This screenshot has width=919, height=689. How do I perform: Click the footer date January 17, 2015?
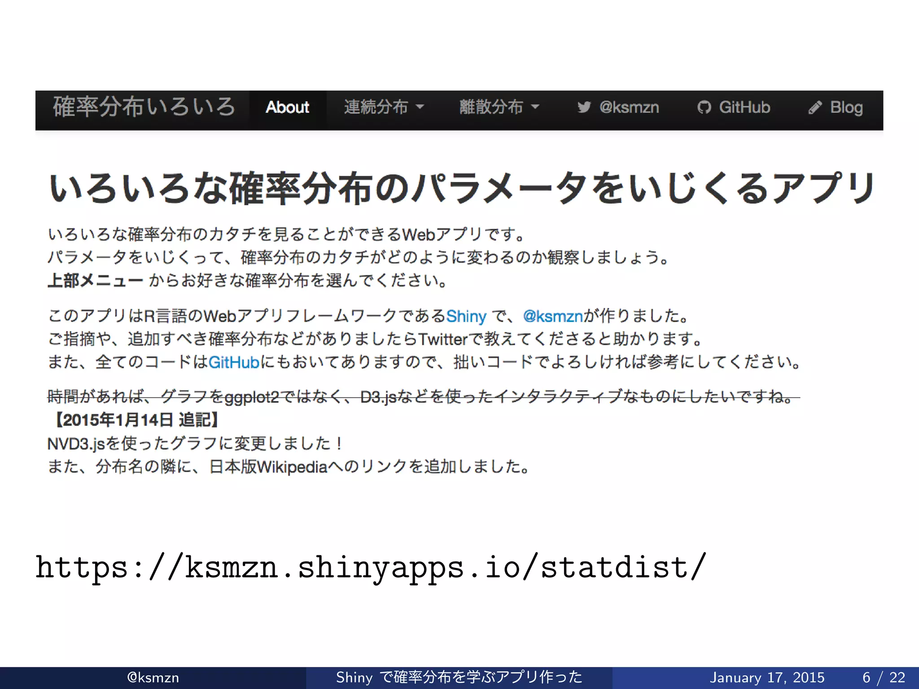767,677
